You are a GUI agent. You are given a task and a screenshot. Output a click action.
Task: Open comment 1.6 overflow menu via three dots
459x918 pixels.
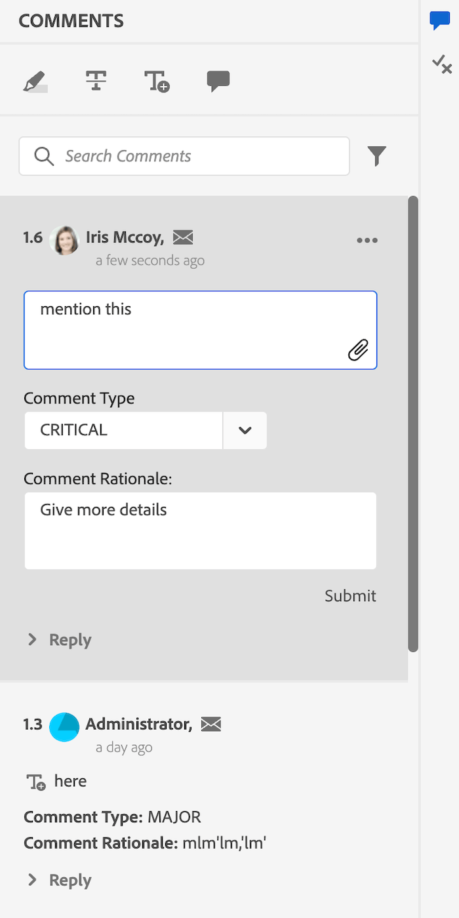(367, 240)
